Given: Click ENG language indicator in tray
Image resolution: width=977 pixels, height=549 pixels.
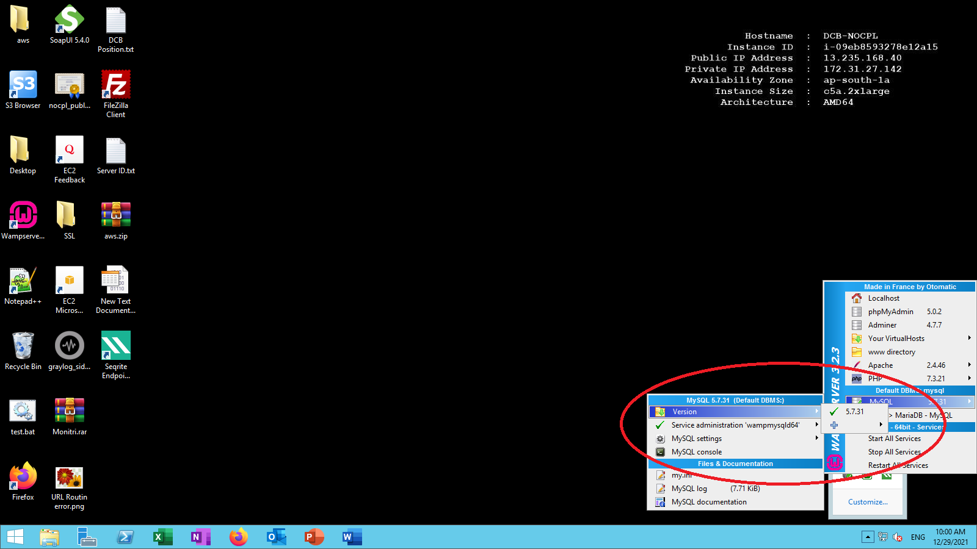Looking at the screenshot, I should pyautogui.click(x=918, y=537).
